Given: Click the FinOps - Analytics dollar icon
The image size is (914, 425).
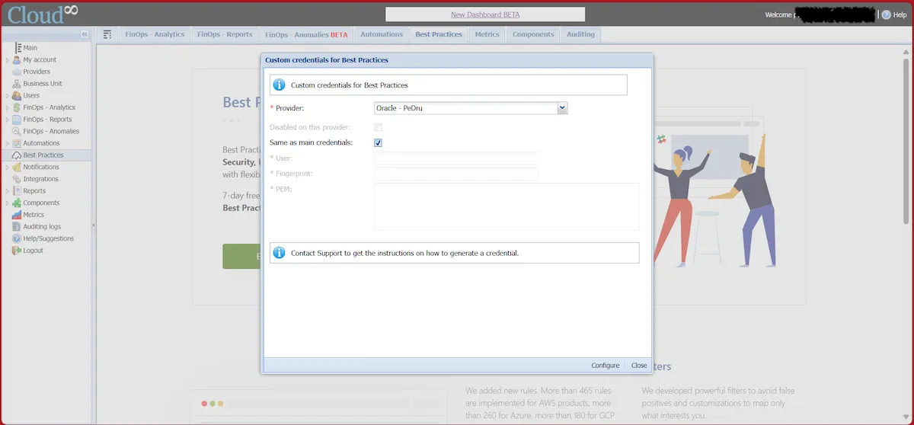Looking at the screenshot, I should 17,107.
